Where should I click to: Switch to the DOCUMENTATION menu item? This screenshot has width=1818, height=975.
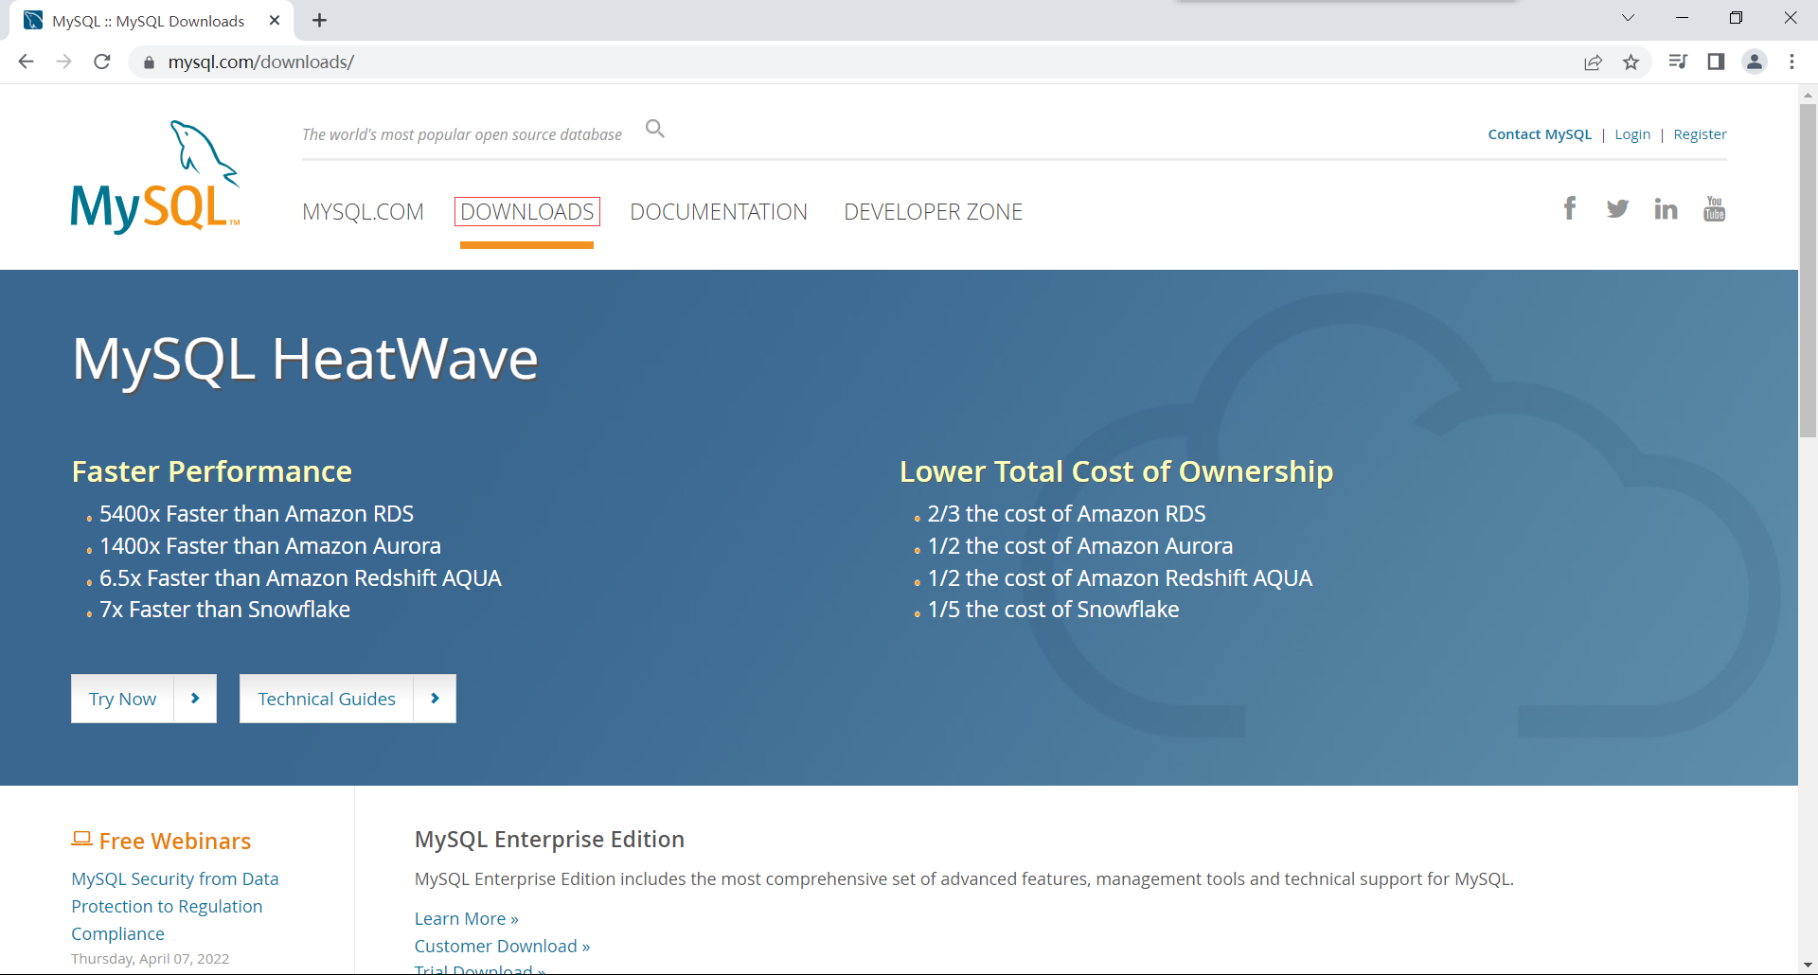pos(719,212)
